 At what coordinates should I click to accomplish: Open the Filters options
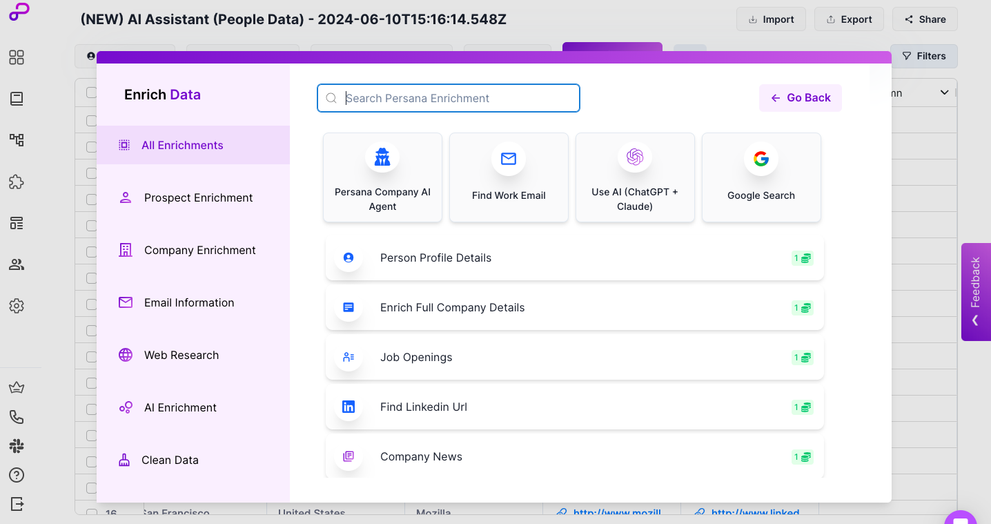[x=923, y=56]
